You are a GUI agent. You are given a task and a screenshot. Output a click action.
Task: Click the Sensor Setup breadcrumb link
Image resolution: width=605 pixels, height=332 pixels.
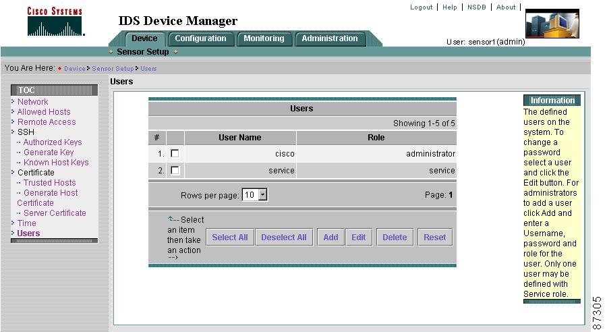coord(113,69)
